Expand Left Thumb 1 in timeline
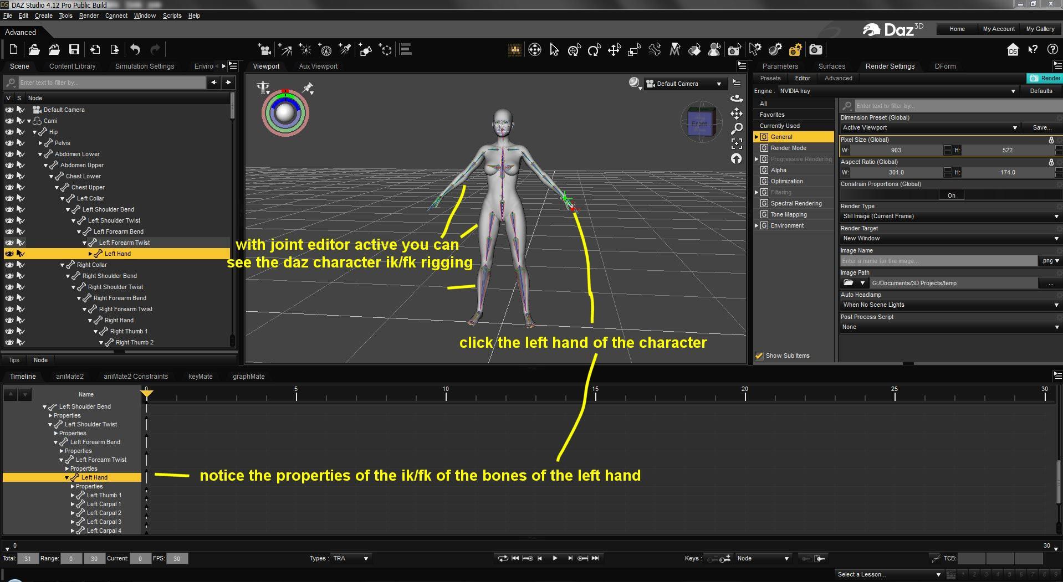This screenshot has width=1063, height=582. 73,495
